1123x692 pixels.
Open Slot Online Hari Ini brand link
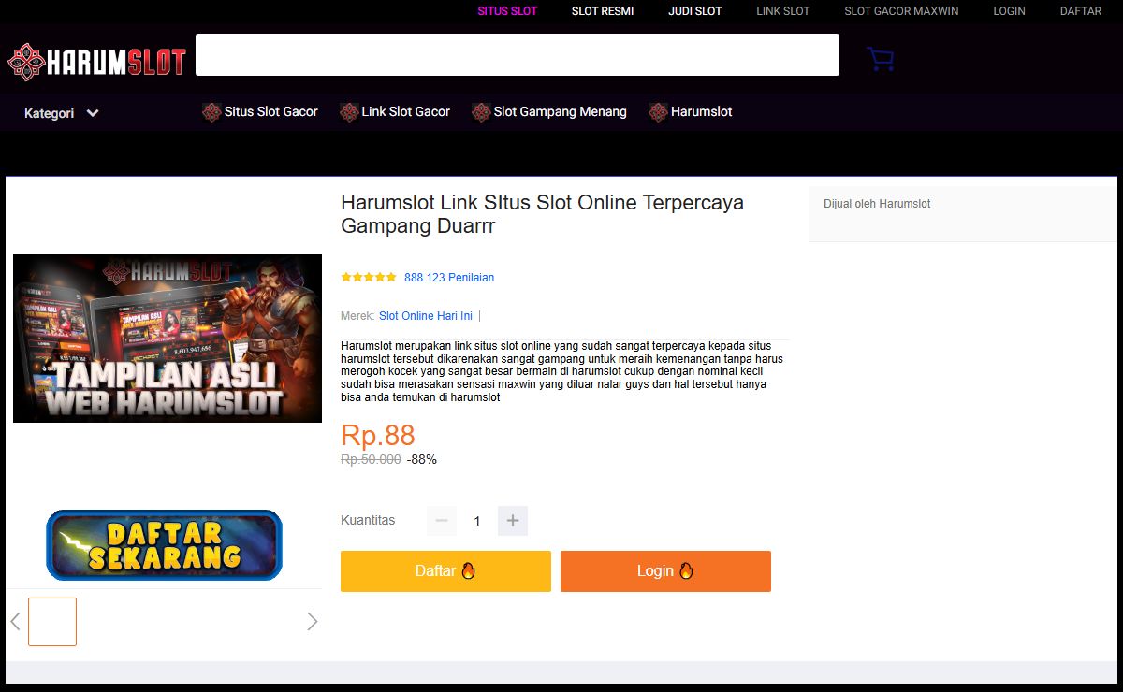pos(426,316)
